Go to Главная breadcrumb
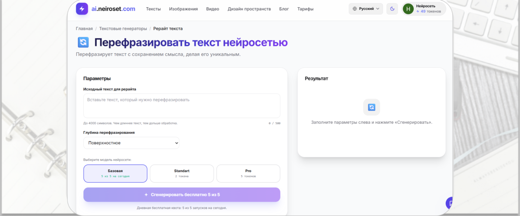The width and height of the screenshot is (520, 216). [84, 29]
